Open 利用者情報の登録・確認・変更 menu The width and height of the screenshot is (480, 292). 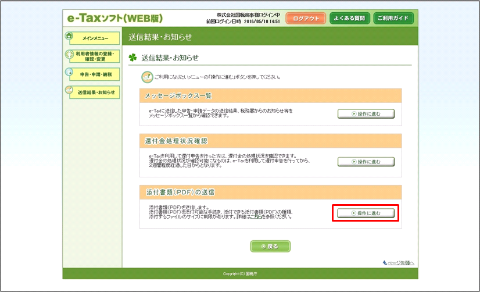coord(95,56)
